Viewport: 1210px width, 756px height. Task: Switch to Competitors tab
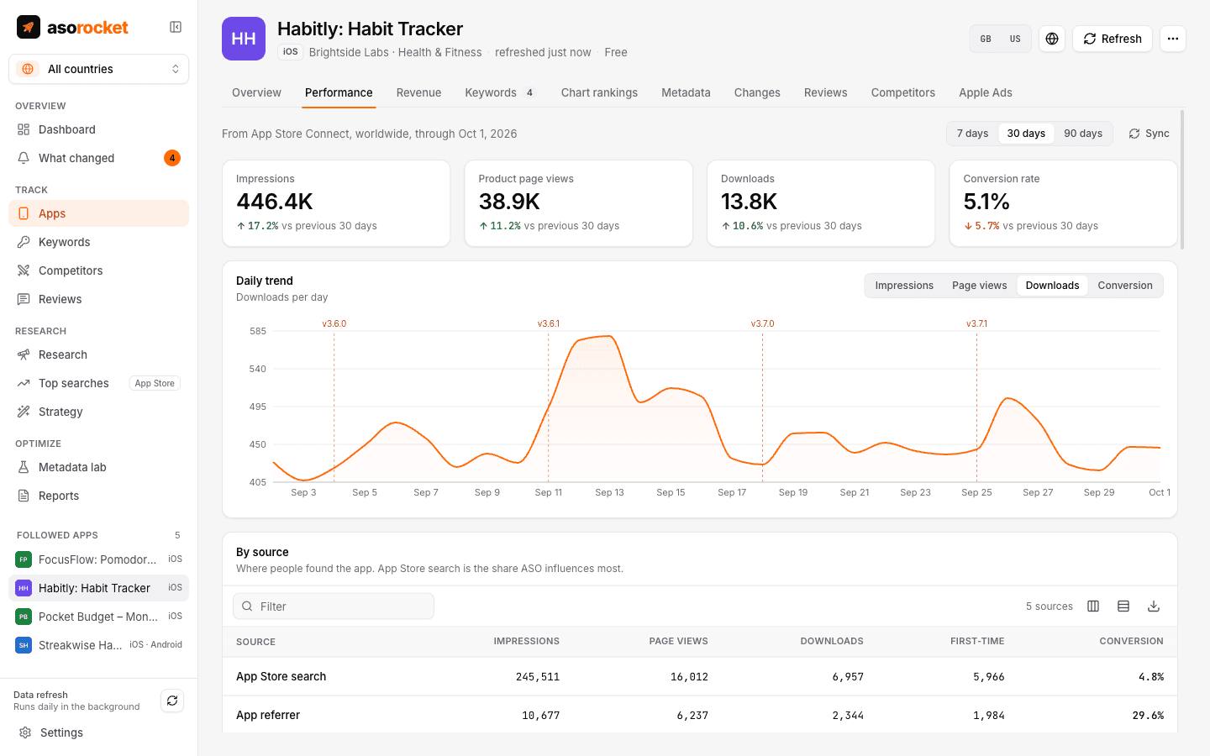coord(903,92)
